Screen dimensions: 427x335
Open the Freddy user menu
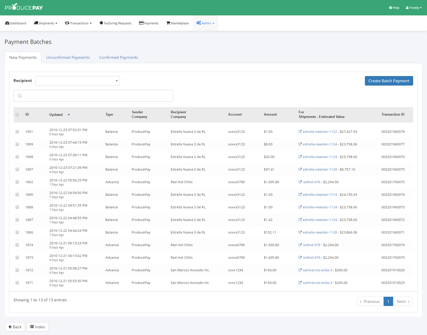[414, 8]
